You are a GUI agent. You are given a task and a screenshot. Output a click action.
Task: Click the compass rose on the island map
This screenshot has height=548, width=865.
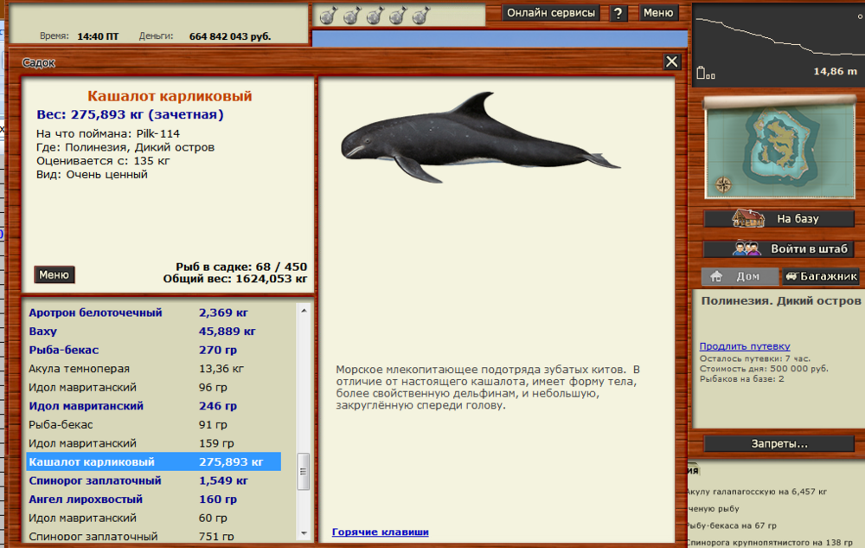click(x=725, y=184)
